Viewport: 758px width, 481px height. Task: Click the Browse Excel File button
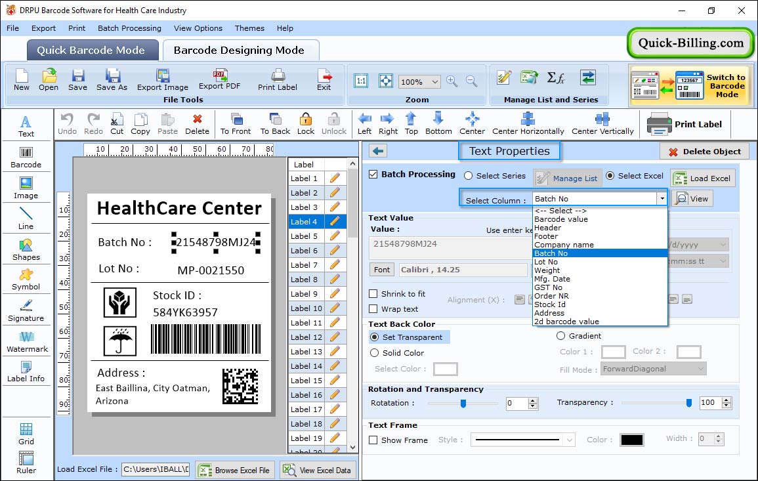[x=234, y=471]
